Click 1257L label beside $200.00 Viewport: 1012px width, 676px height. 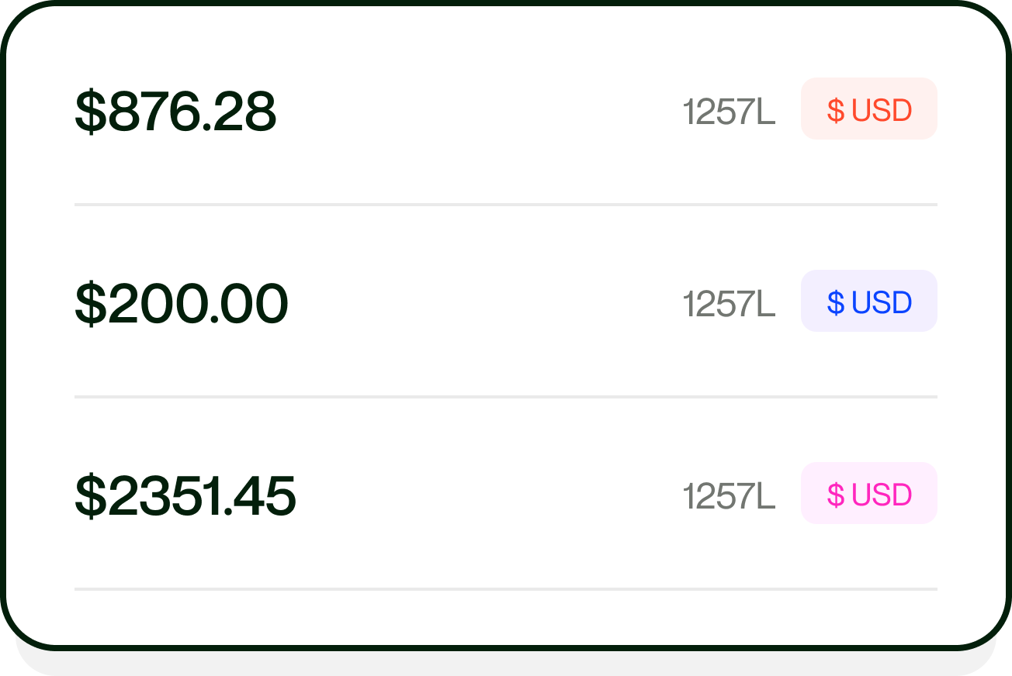click(x=729, y=304)
